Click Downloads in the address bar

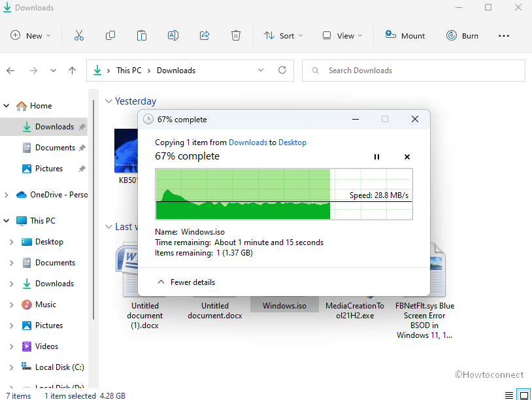click(176, 71)
